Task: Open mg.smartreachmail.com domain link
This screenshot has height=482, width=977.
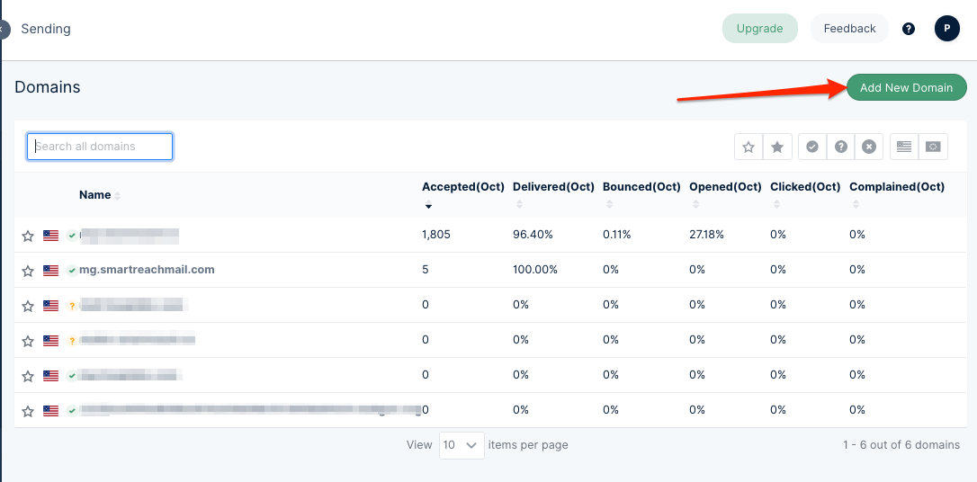Action: tap(147, 270)
